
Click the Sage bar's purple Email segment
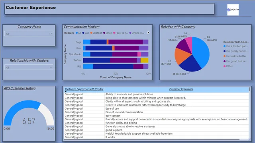126,42
